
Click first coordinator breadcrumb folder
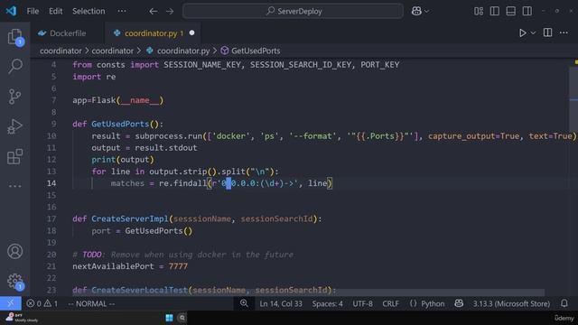click(x=61, y=51)
